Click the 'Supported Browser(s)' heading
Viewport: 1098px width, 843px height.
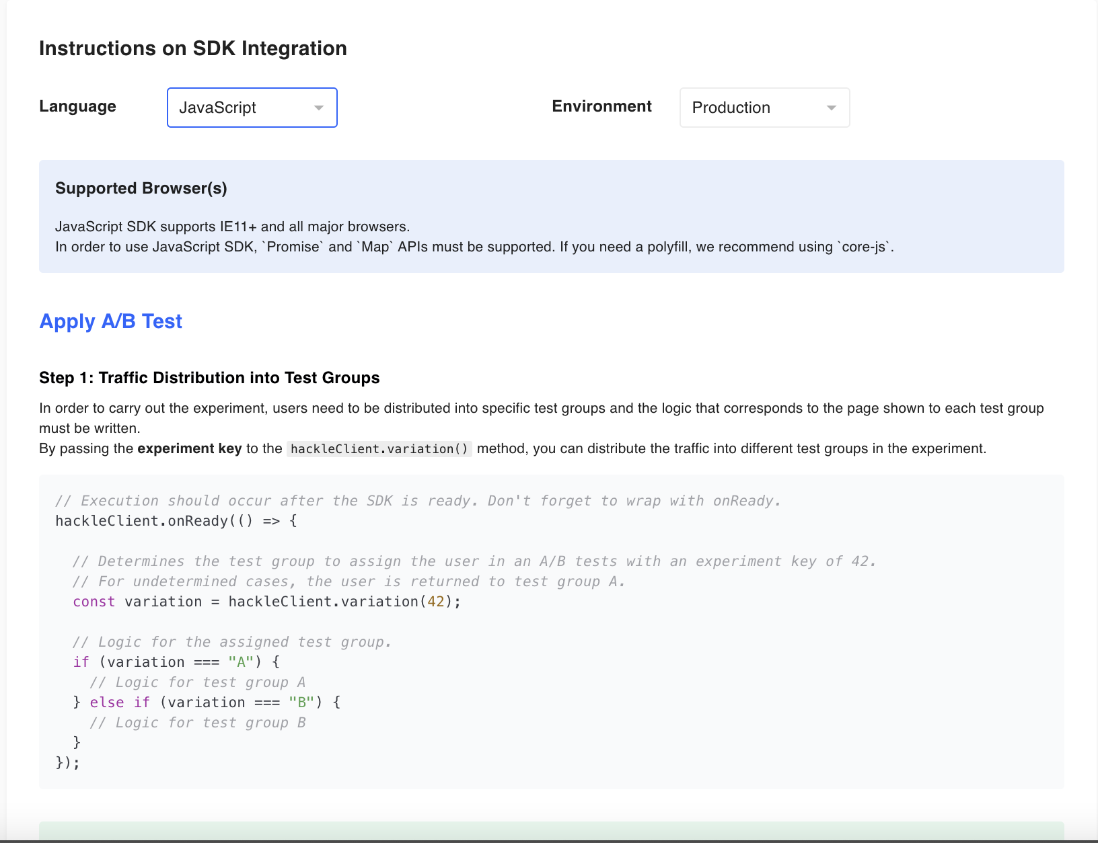(x=141, y=188)
